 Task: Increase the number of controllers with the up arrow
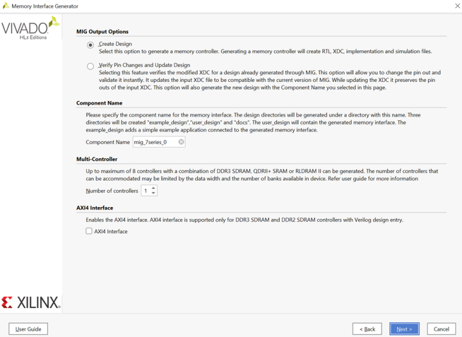click(154, 188)
